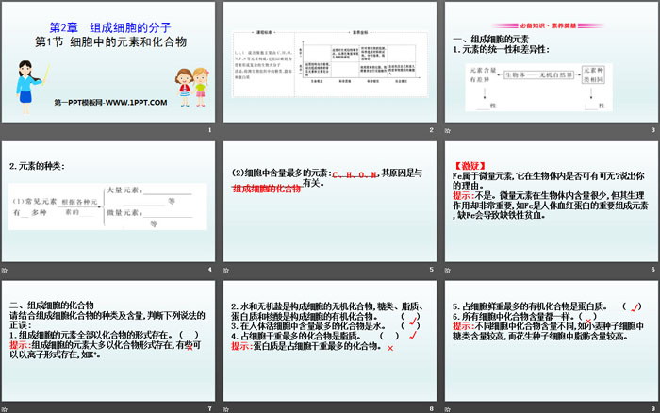Select the slide 6 thumbnail about Fe
This screenshot has width=660, height=413.
coord(549,205)
